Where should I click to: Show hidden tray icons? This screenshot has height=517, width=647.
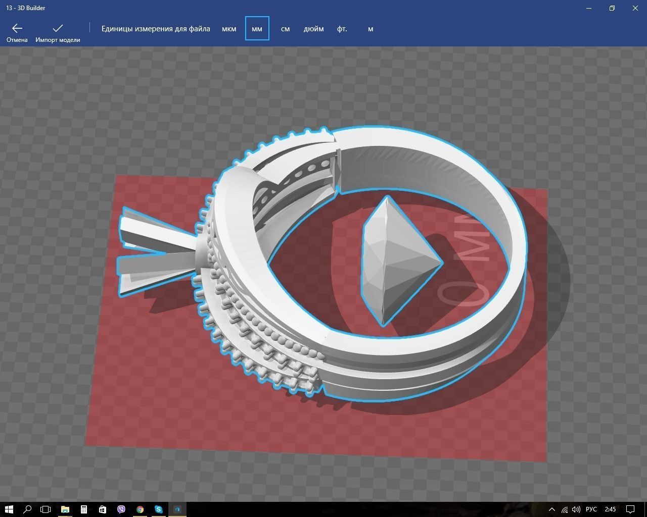click(x=551, y=509)
